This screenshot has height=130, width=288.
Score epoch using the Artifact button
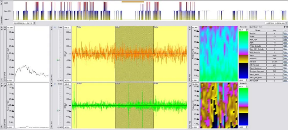coord(258,33)
